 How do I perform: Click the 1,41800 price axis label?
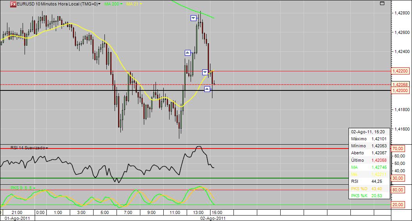point(402,110)
